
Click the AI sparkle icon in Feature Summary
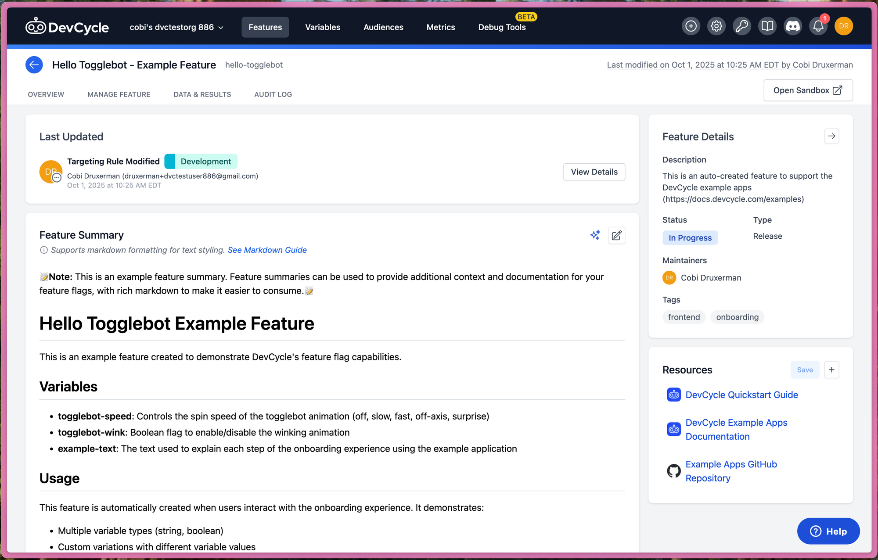pos(595,235)
